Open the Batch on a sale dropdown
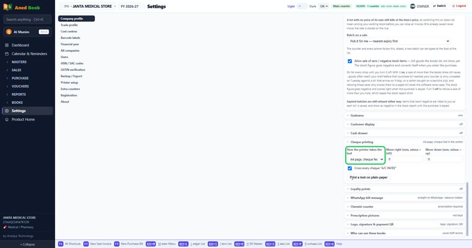 coord(399,41)
